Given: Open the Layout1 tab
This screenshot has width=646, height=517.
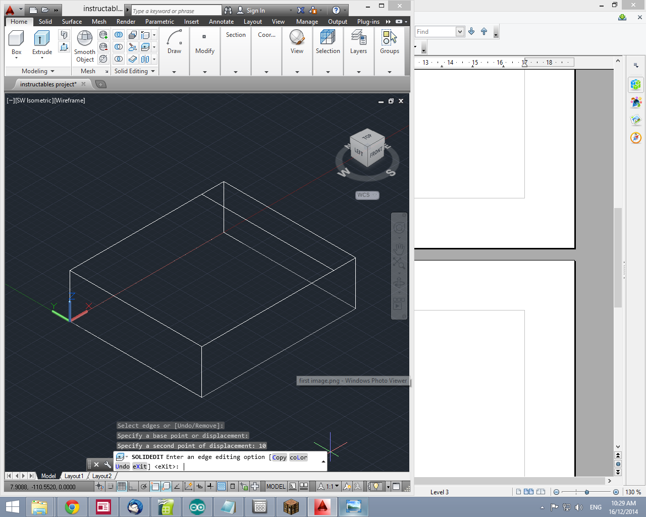Looking at the screenshot, I should (x=74, y=476).
